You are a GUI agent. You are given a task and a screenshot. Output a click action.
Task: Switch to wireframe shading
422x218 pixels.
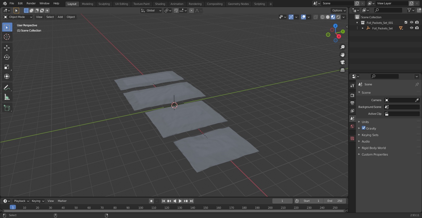(x=322, y=17)
